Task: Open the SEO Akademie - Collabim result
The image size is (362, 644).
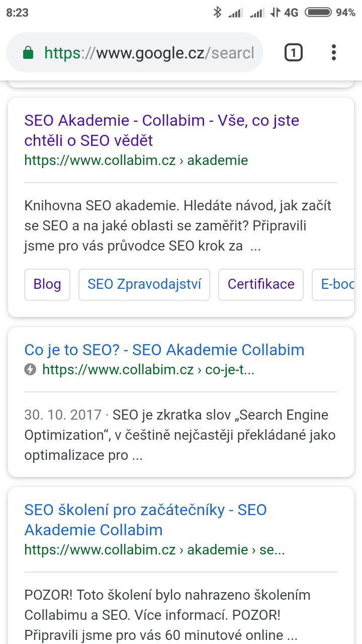Action: point(161,130)
